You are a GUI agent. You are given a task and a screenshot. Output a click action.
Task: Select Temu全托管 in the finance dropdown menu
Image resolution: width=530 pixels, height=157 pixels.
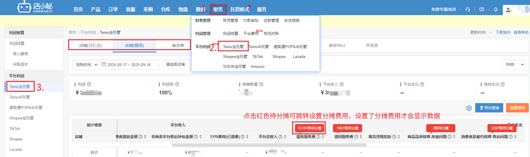(233, 47)
